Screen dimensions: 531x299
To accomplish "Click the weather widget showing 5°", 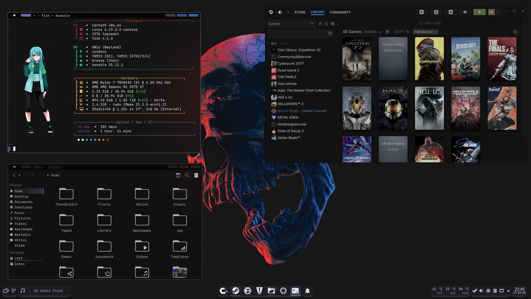I will coord(10,291).
